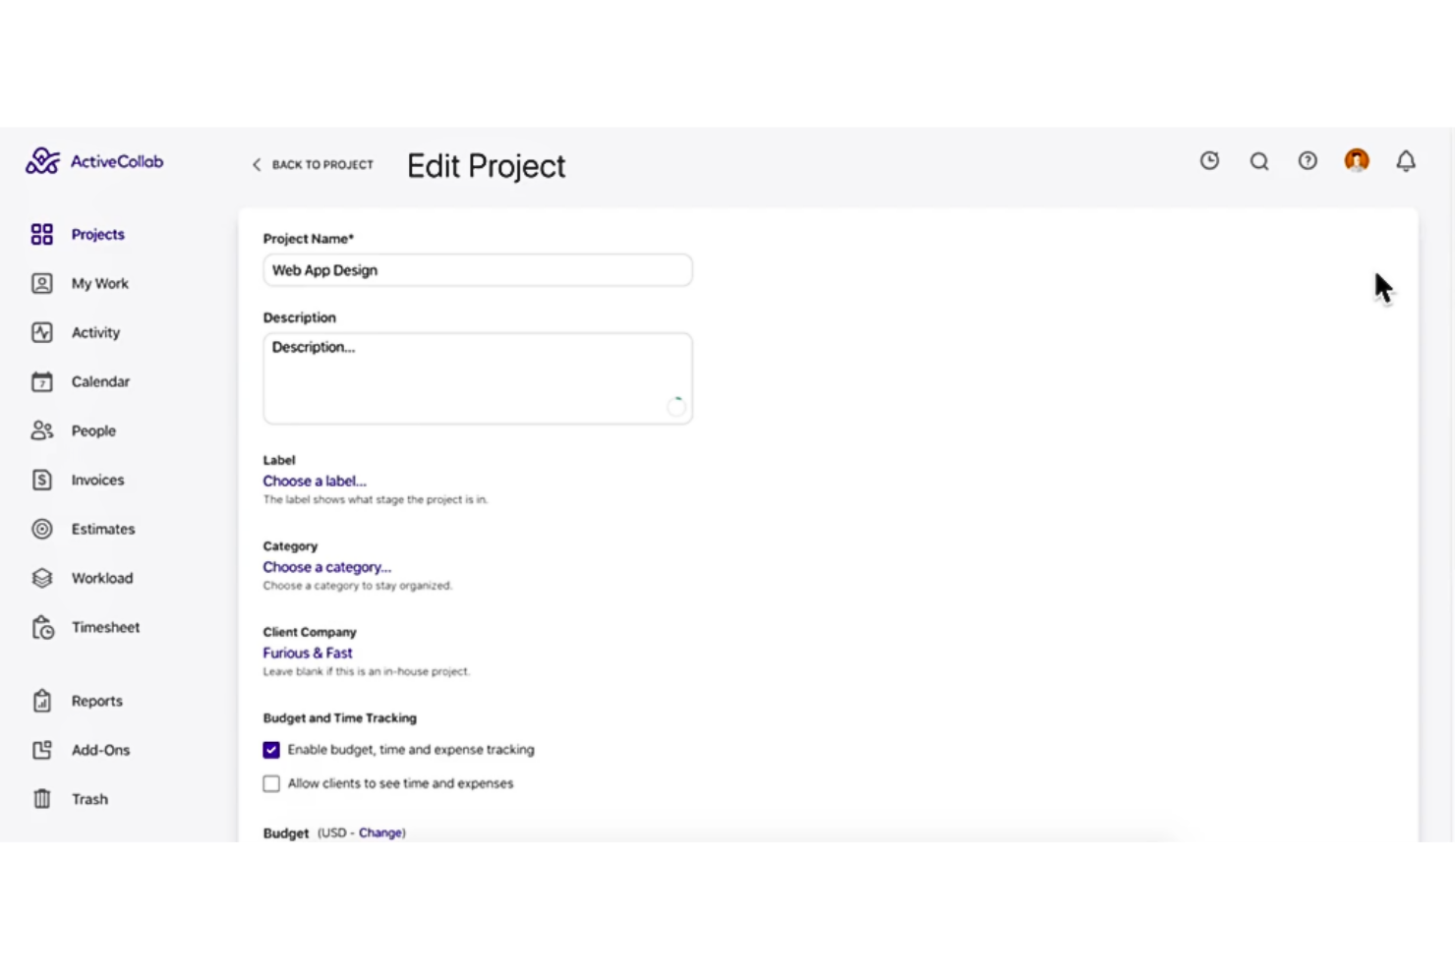This screenshot has width=1455, height=970.
Task: Select Workload from the sidebar
Action: (102, 578)
